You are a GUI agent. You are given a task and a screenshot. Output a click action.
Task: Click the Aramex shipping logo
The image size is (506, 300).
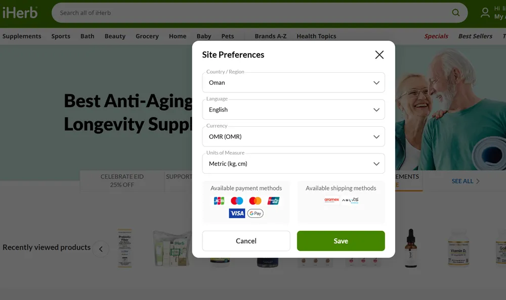[x=332, y=200]
